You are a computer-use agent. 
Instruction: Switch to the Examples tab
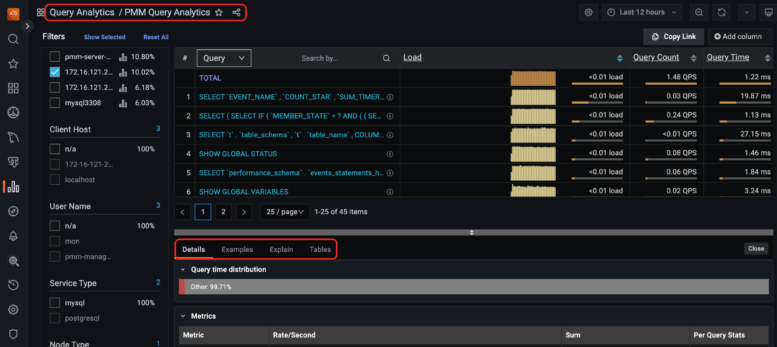coord(237,249)
